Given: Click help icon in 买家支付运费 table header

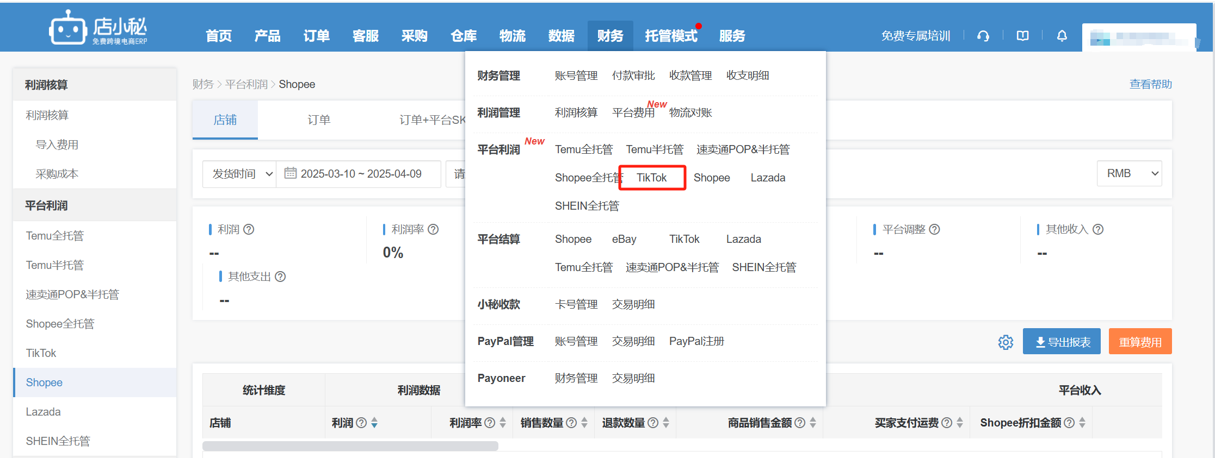Looking at the screenshot, I should coord(947,423).
